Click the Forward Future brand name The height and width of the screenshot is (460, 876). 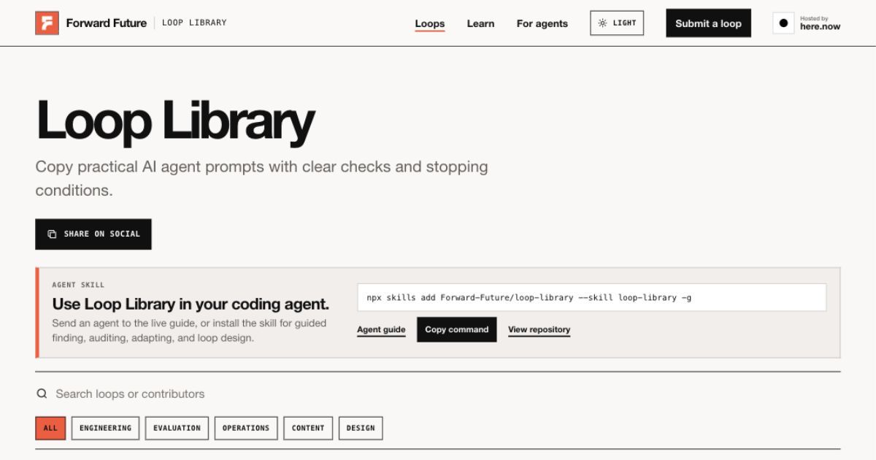[107, 23]
